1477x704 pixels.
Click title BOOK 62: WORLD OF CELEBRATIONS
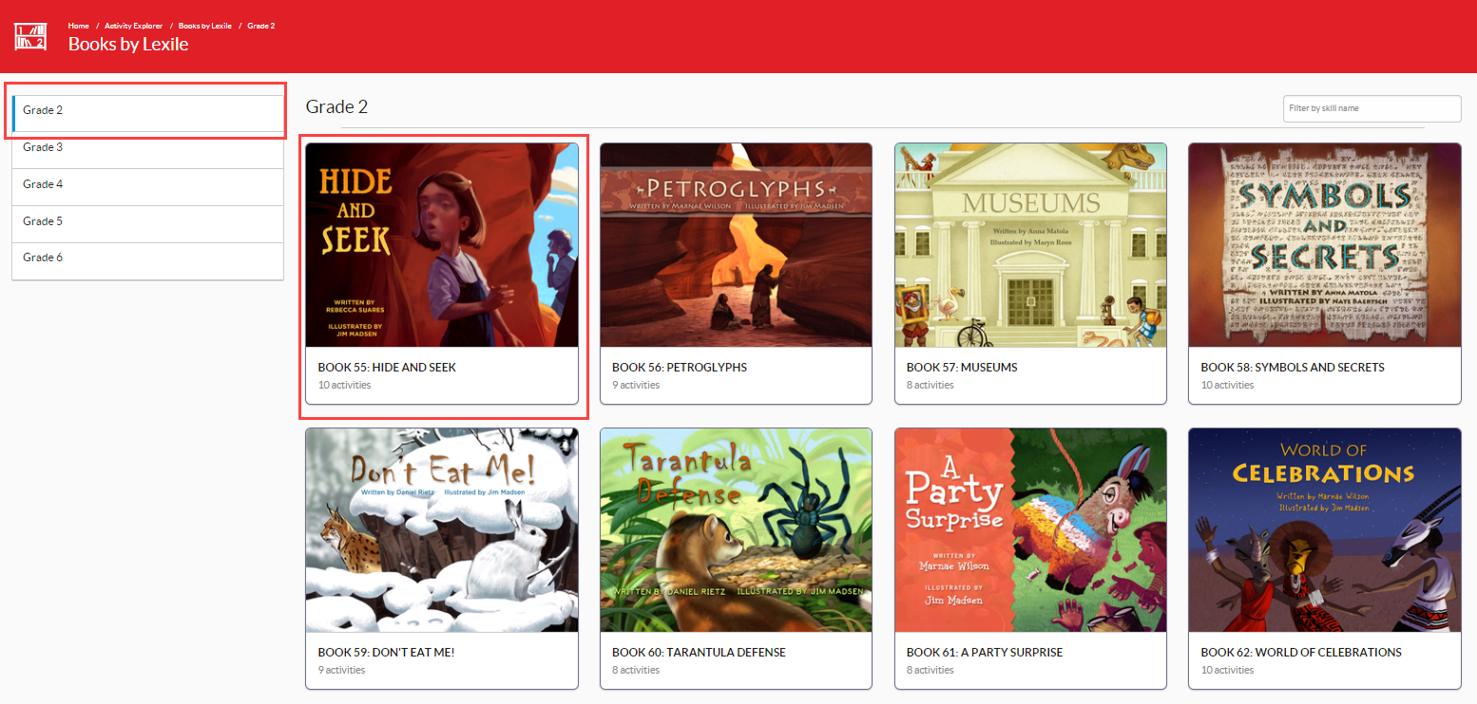click(x=1301, y=653)
